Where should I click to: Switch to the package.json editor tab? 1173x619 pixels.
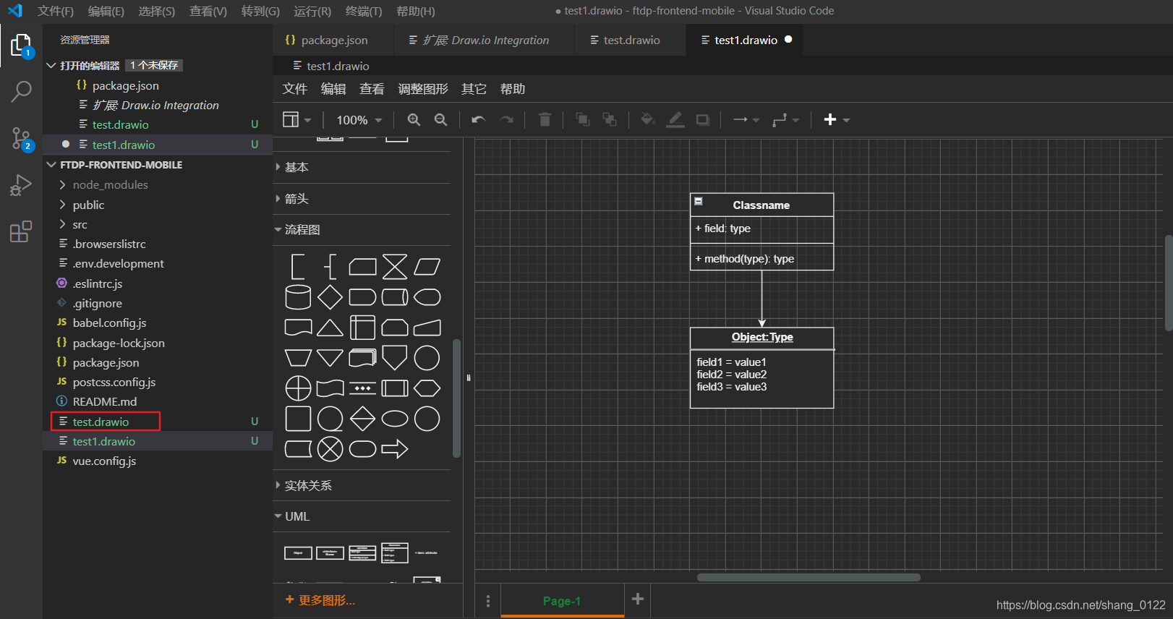(x=334, y=40)
